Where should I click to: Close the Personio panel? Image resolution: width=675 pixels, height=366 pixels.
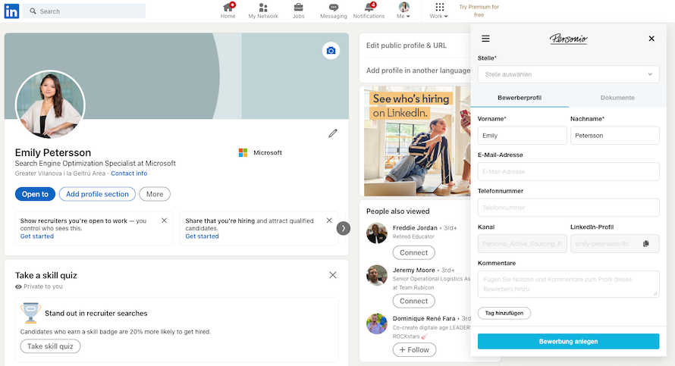651,39
